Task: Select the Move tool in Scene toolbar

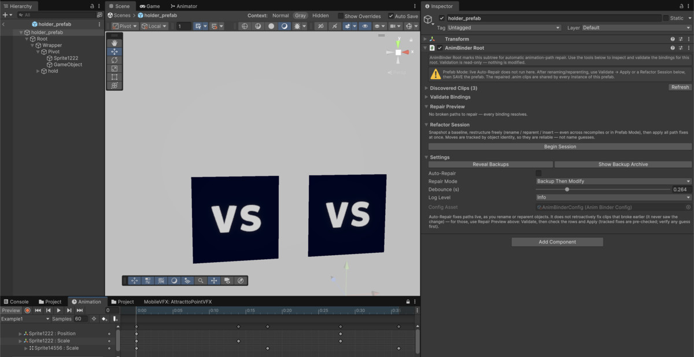Action: tap(115, 51)
